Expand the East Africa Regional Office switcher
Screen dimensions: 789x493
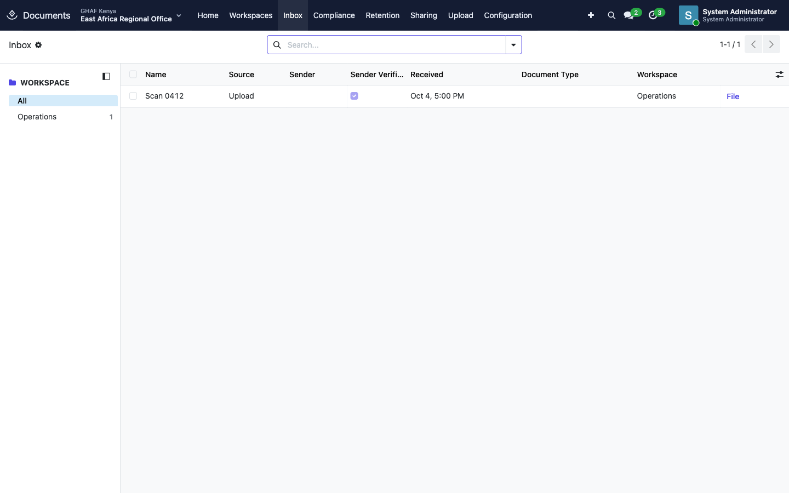coord(131,15)
